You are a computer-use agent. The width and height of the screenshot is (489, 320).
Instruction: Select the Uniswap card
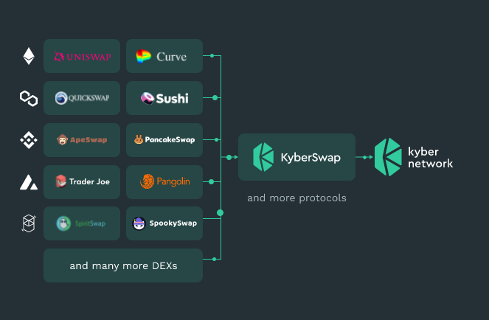coord(82,56)
